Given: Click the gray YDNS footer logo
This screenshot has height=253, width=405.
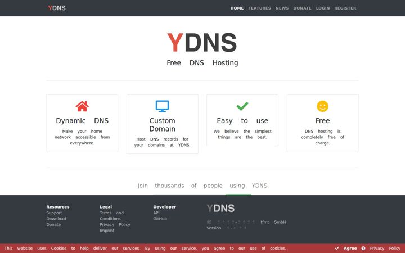Looking at the screenshot, I should point(220,209).
